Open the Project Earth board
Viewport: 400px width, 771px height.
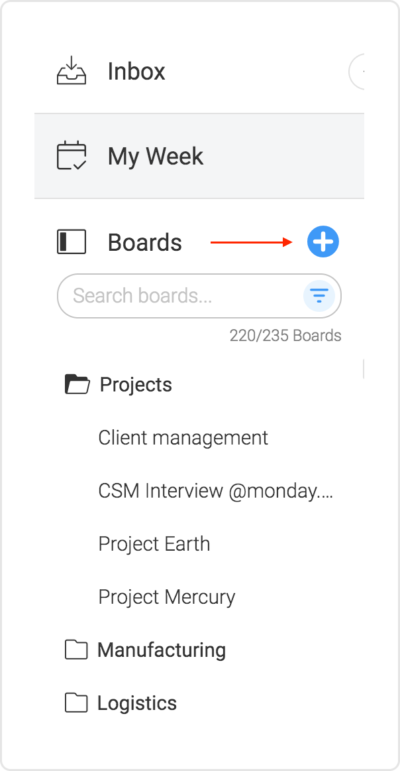click(x=154, y=544)
